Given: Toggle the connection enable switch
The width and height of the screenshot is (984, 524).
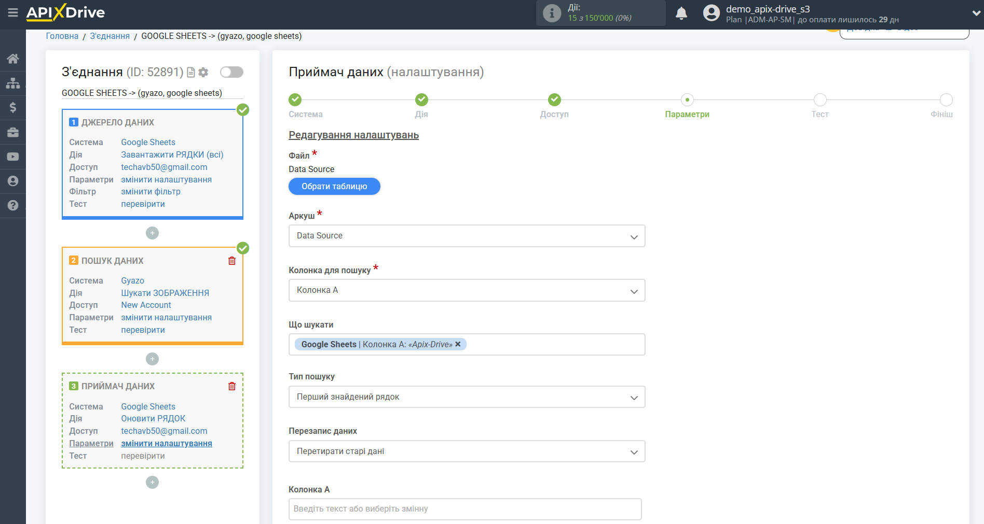Looking at the screenshot, I should 231,72.
